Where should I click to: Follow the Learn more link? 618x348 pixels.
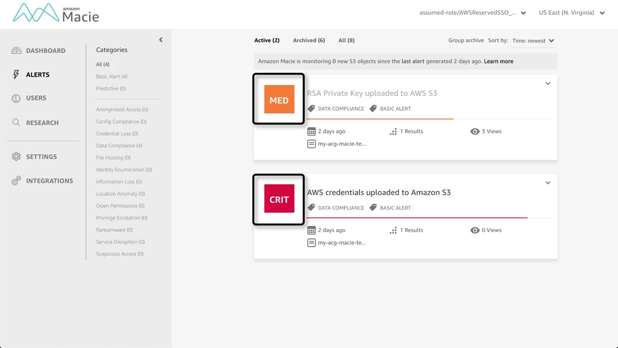pos(498,61)
